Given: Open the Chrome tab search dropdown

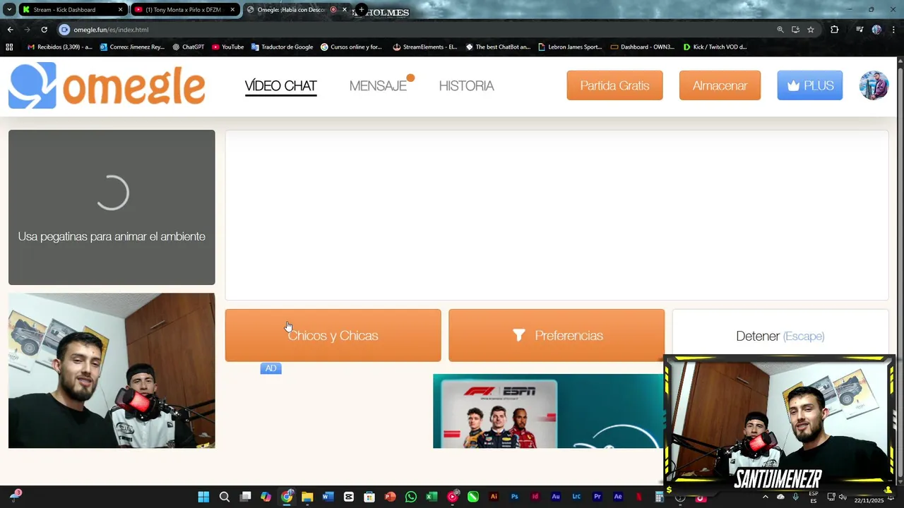Looking at the screenshot, I should tap(9, 10).
